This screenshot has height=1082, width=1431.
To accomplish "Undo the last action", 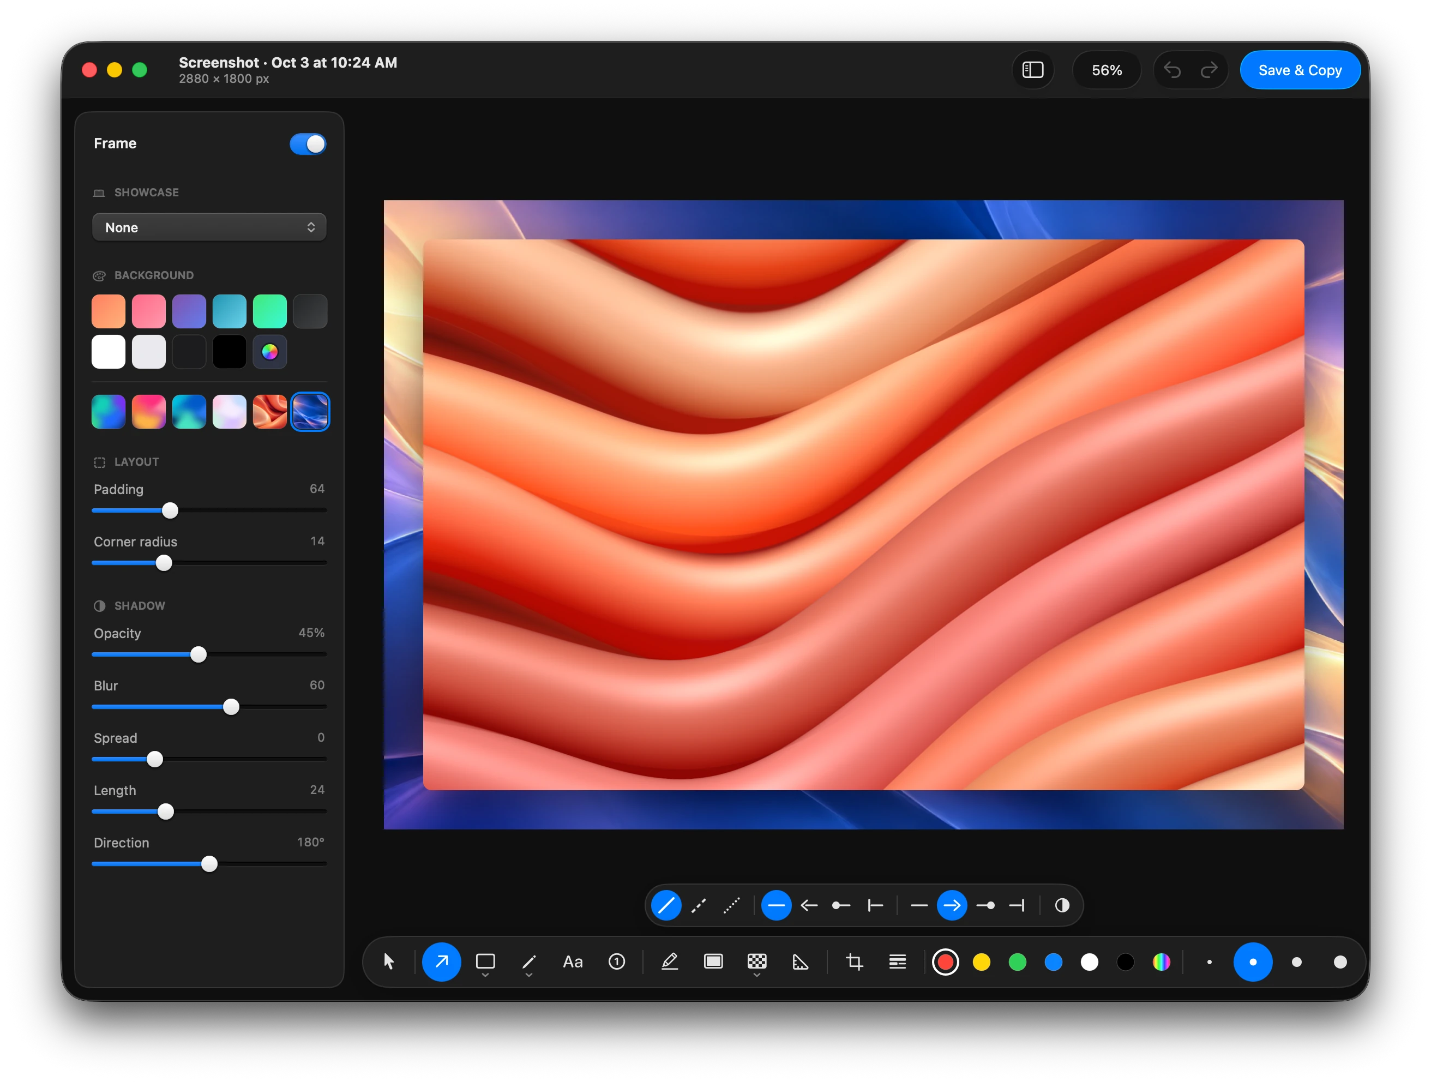I will (1172, 70).
